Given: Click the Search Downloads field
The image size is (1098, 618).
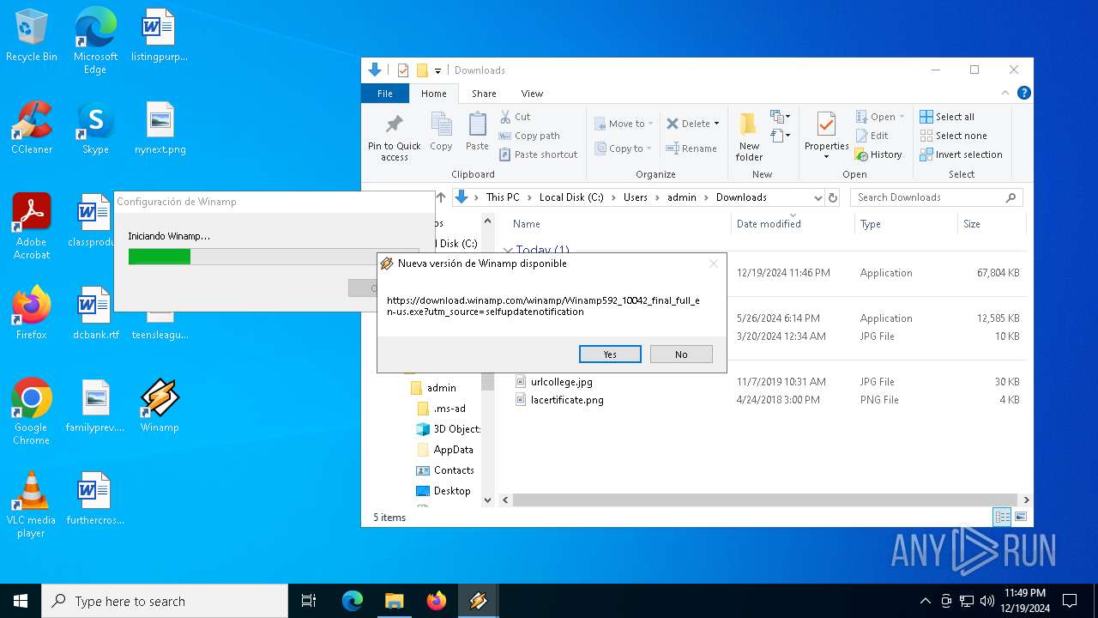Looking at the screenshot, I should (x=936, y=197).
